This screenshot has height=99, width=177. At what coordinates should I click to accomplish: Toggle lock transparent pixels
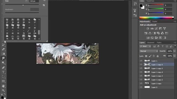[x=146, y=56]
